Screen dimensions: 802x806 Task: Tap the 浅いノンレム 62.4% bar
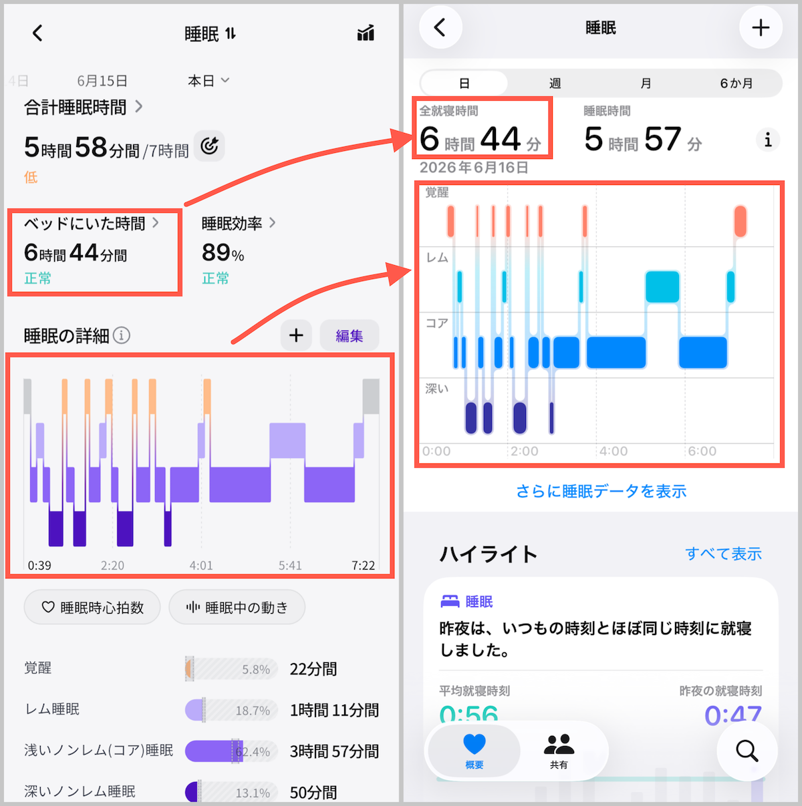click(231, 751)
